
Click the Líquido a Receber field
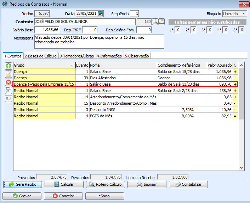[173, 177]
